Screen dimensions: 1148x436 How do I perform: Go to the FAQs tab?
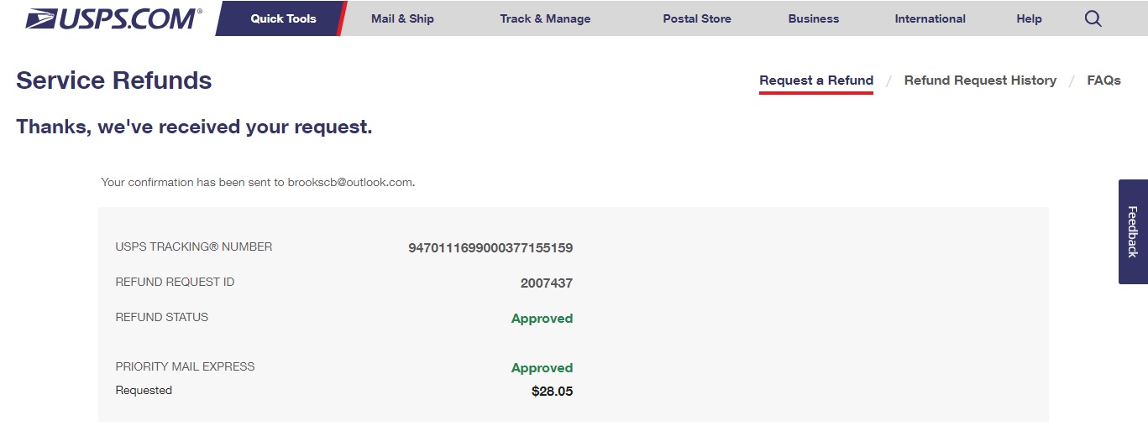click(x=1103, y=80)
